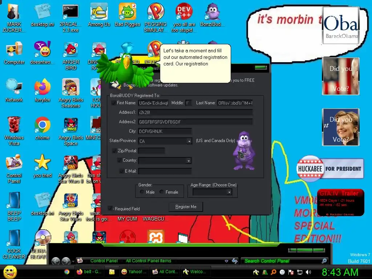The height and width of the screenshot is (279, 372).
Task: Launch the BonziBud... desktop shortcut
Action: click(212, 15)
